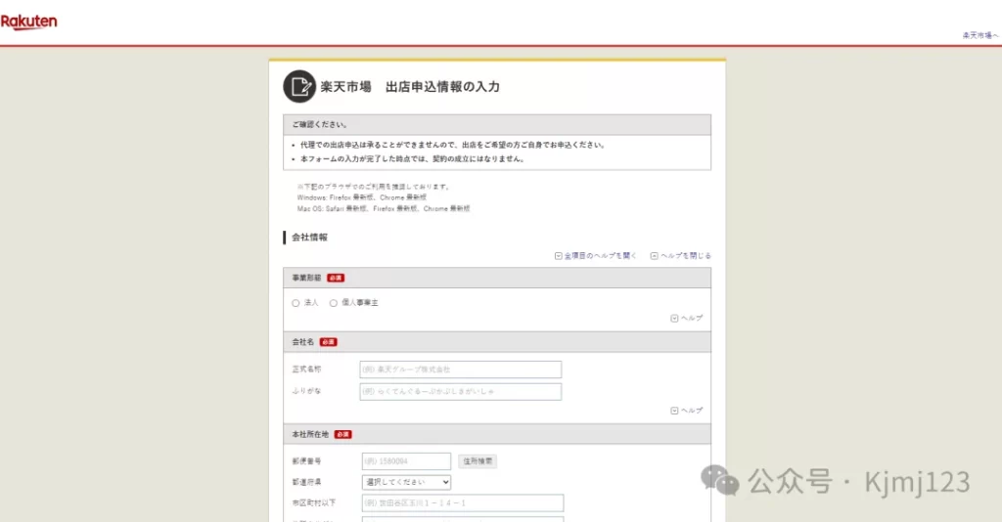1002x522 pixels.
Task: Click the Windows: Firefox 最新版 browser note
Action: [x=362, y=197]
